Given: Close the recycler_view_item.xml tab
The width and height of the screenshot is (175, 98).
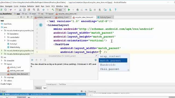Looking at the screenshot, I should point(95,17).
